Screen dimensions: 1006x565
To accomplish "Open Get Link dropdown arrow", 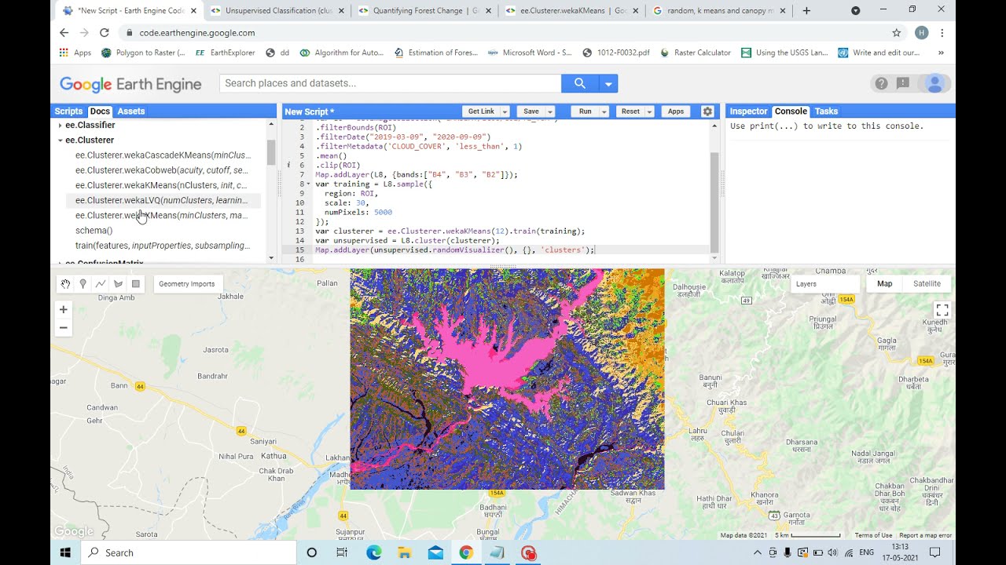I will point(505,111).
